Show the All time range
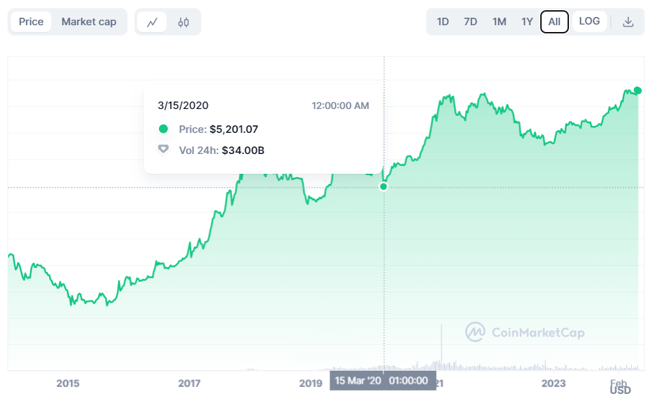This screenshot has height=400, width=646. pos(555,22)
